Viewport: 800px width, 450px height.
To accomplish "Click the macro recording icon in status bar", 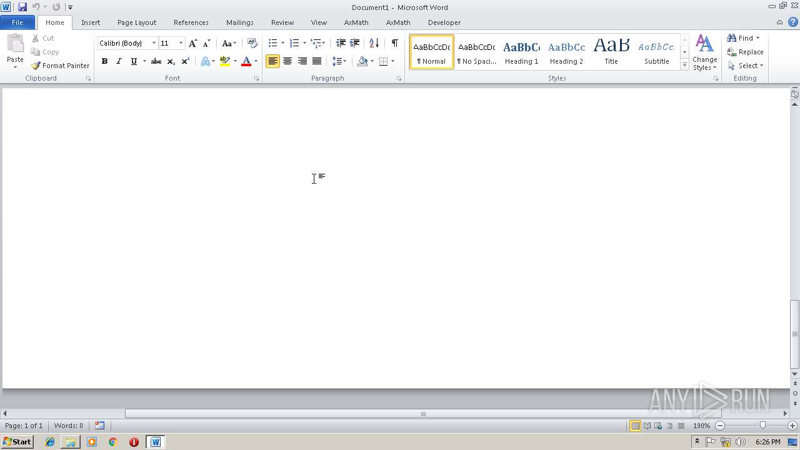I will [99, 426].
